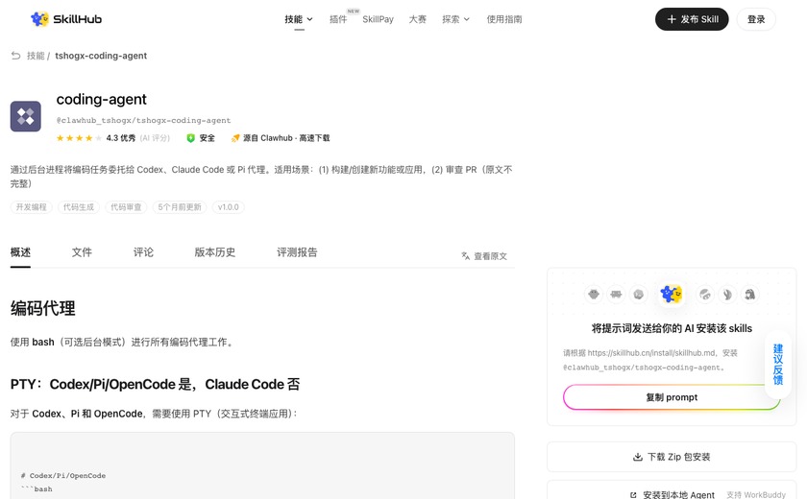Open the 技能 dropdown in the navigation bar

pyautogui.click(x=299, y=19)
